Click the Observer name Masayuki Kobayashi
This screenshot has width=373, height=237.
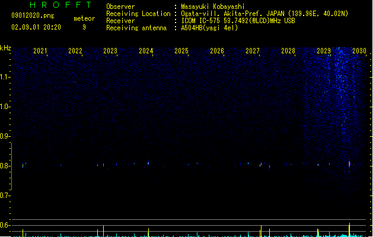(x=213, y=7)
